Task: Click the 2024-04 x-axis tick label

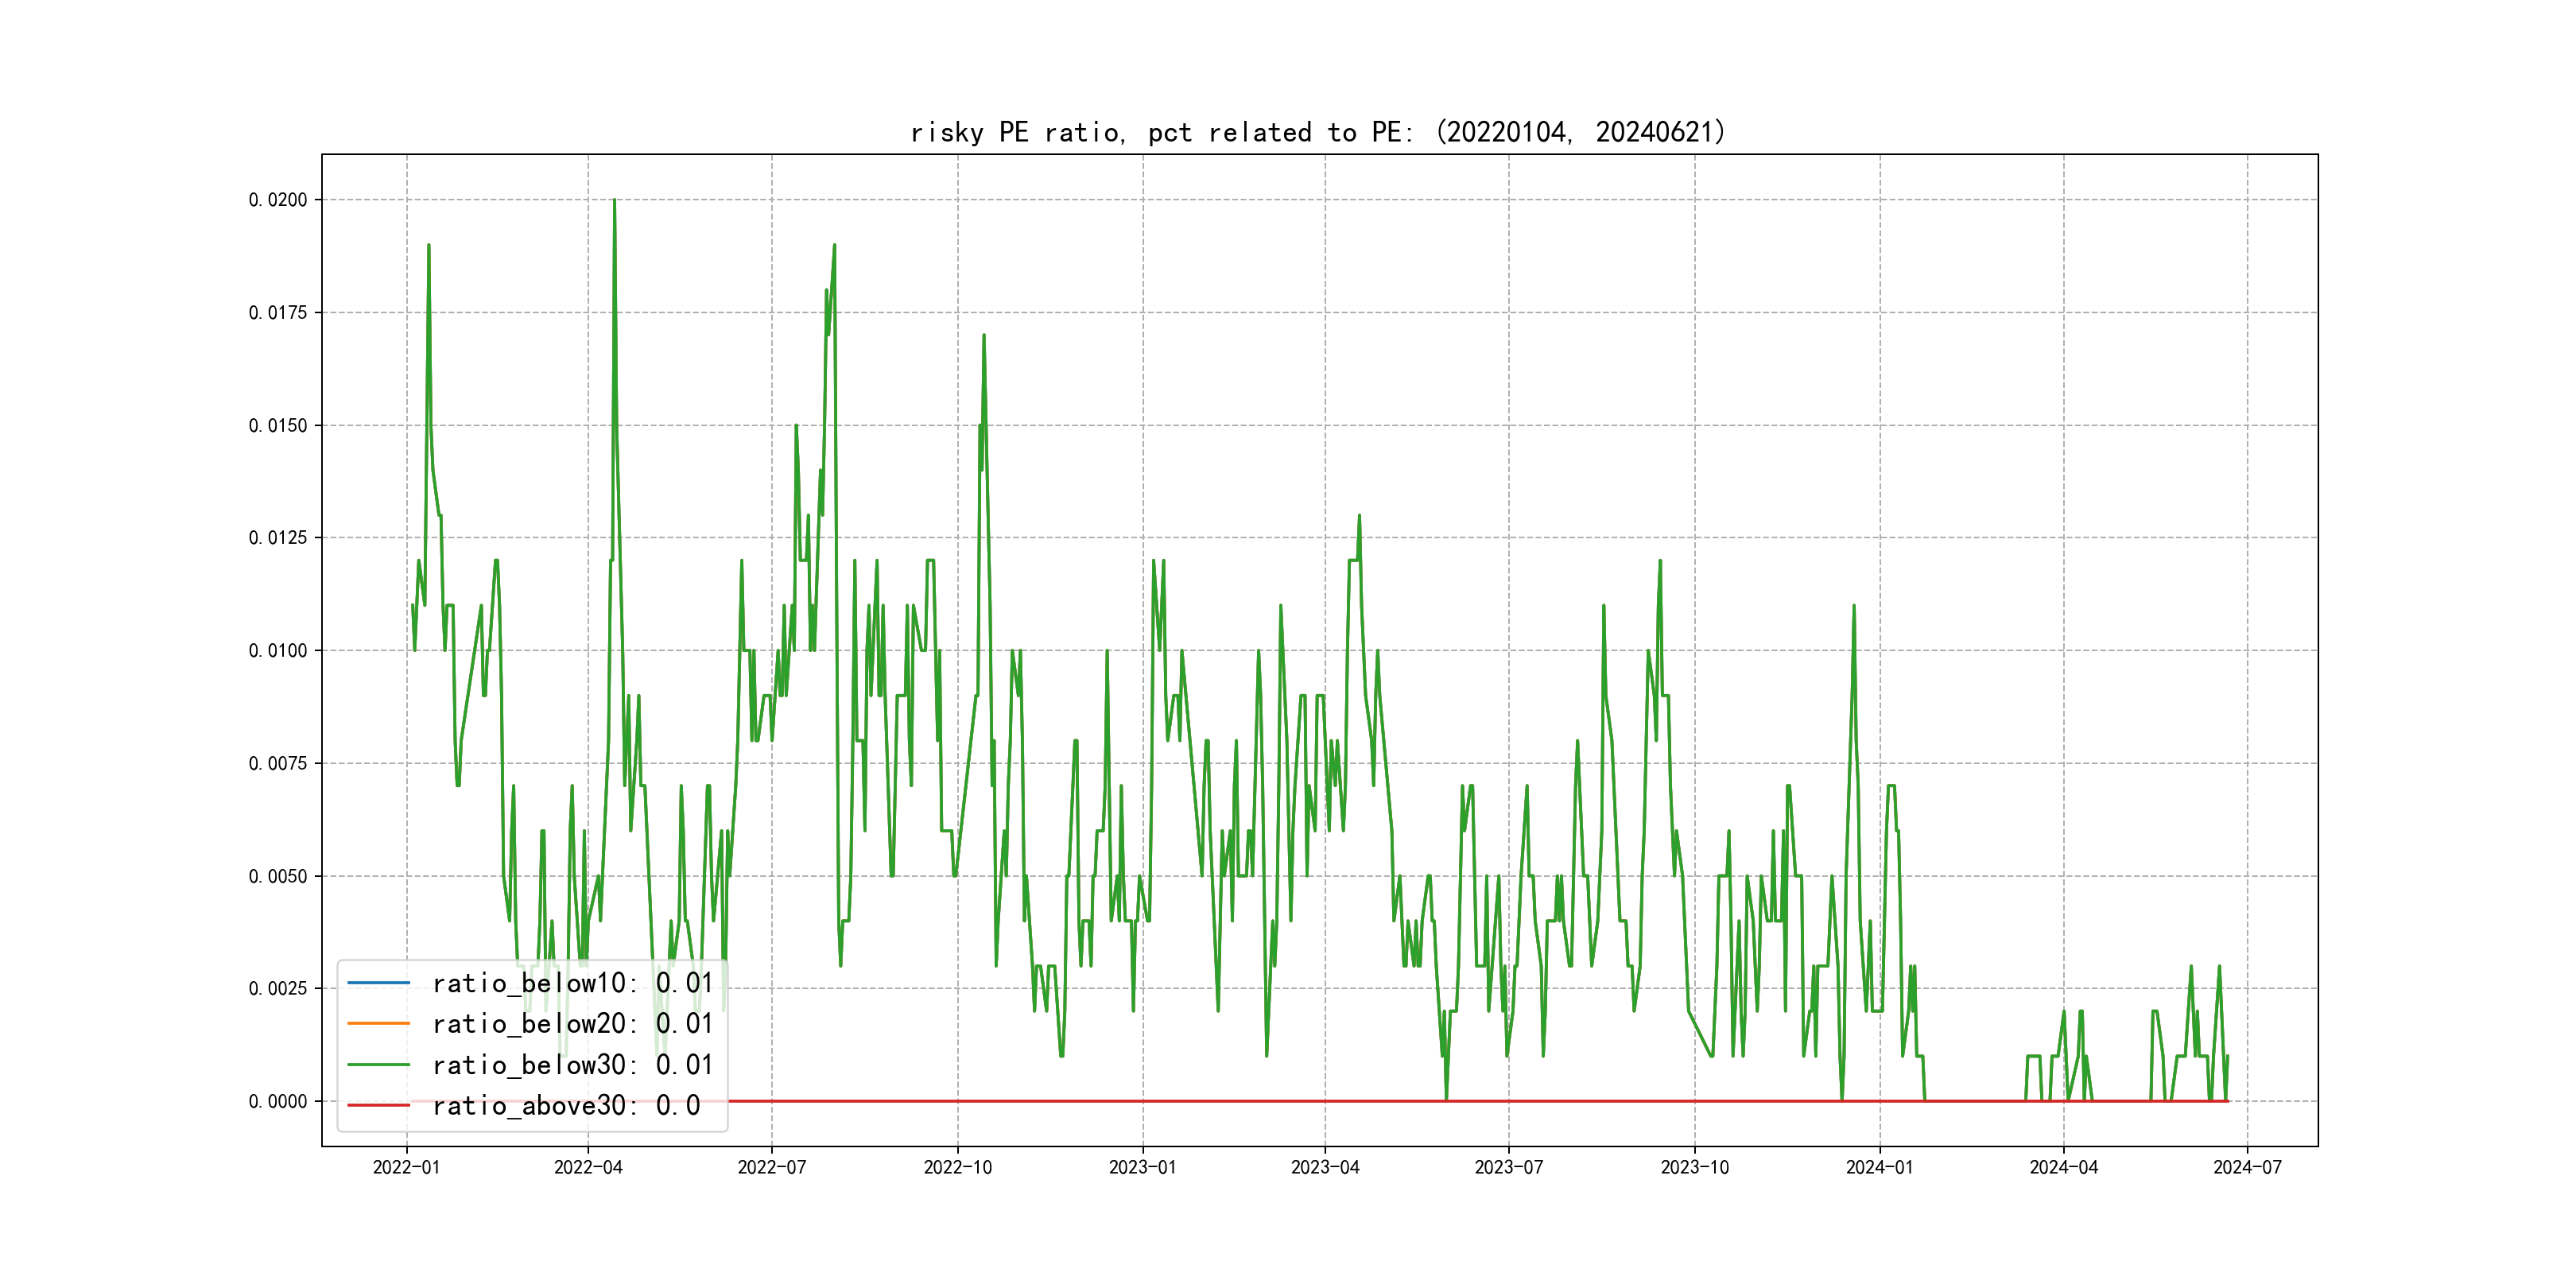Action: click(2063, 1167)
